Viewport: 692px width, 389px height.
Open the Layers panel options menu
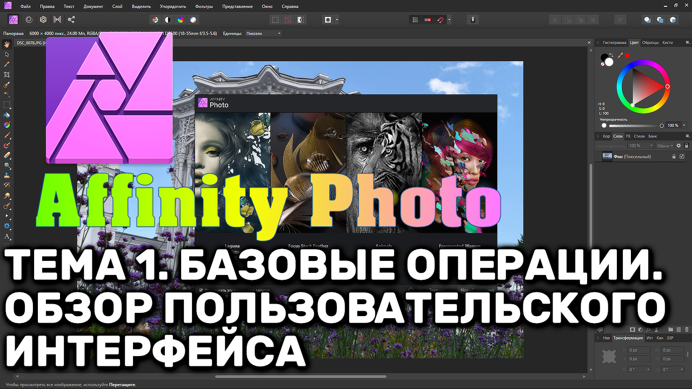tap(687, 136)
